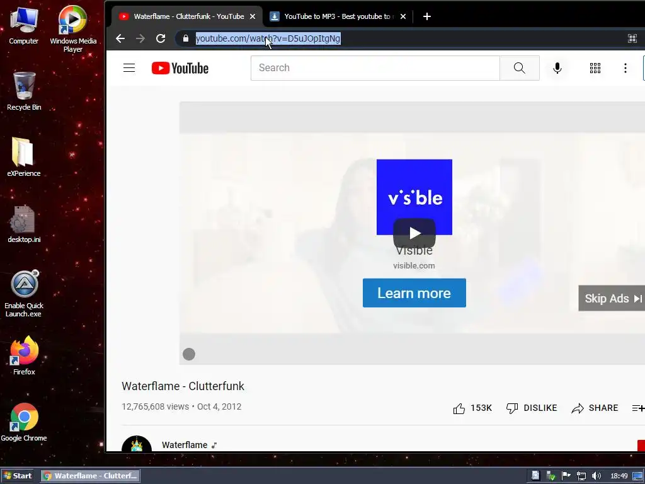Select the desktop.ini file icon
The height and width of the screenshot is (484, 645).
pos(24,224)
